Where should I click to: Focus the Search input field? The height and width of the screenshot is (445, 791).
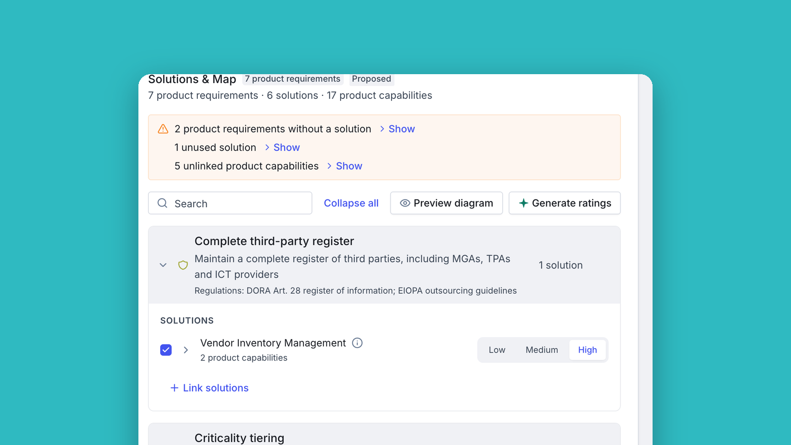click(230, 203)
